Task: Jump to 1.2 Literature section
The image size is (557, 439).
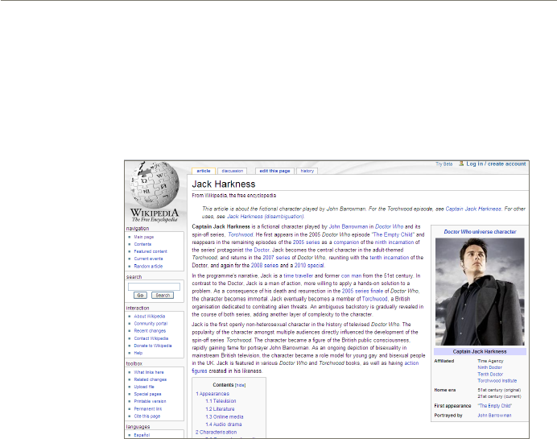Action: click(x=220, y=409)
